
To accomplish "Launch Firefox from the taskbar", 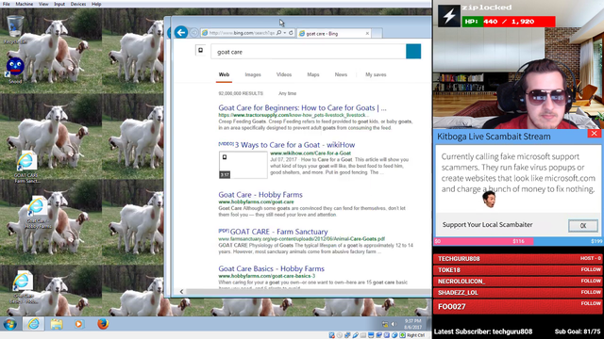I will pos(103,324).
